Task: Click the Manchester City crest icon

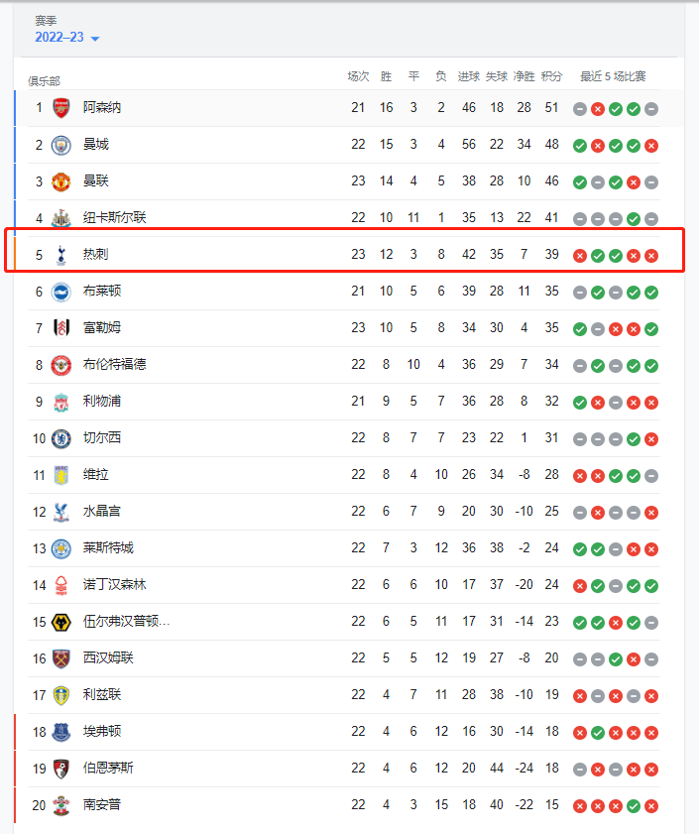Action: [x=61, y=145]
